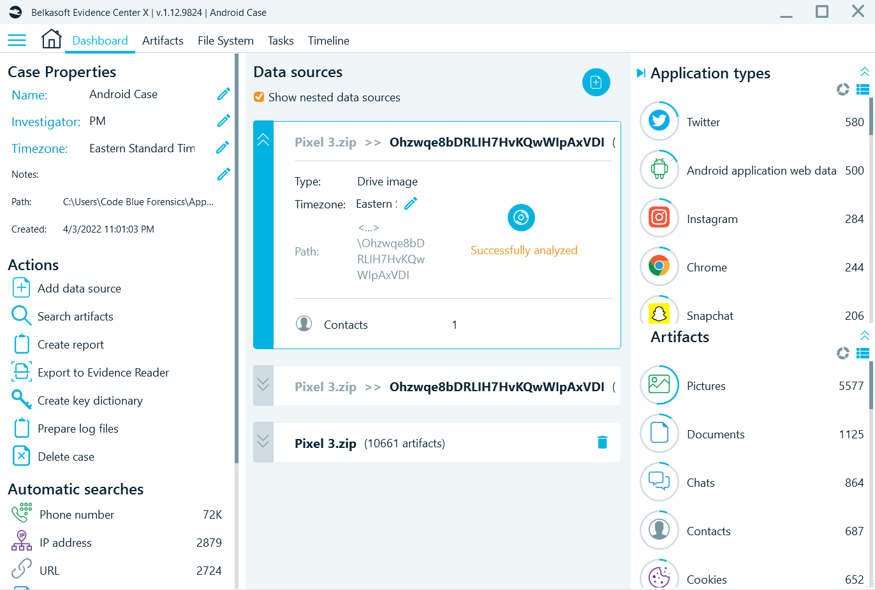Open the Timeline tab
875x590 pixels.
328,41
